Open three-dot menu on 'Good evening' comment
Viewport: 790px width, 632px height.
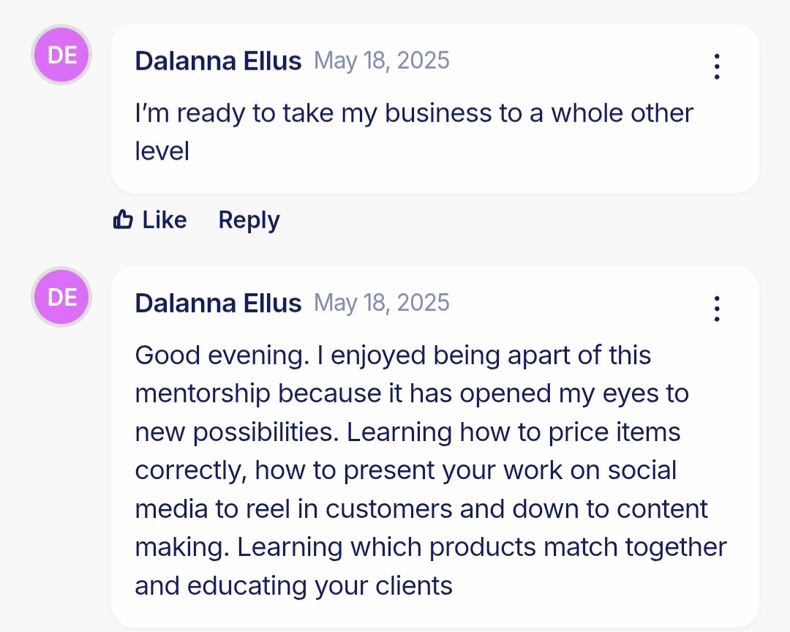pyautogui.click(x=716, y=309)
